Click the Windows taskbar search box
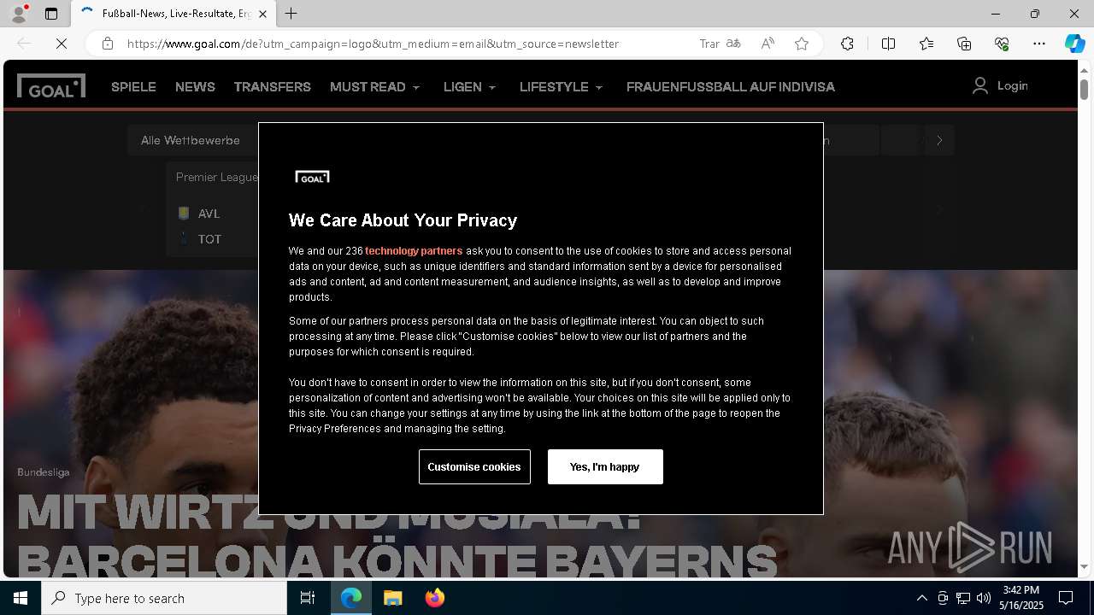 pos(164,598)
